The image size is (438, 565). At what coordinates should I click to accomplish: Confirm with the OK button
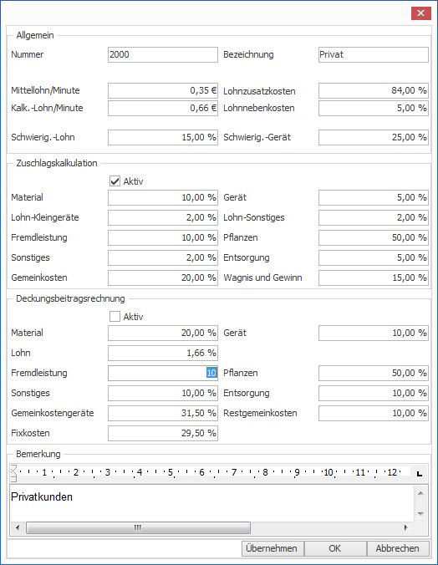click(335, 548)
